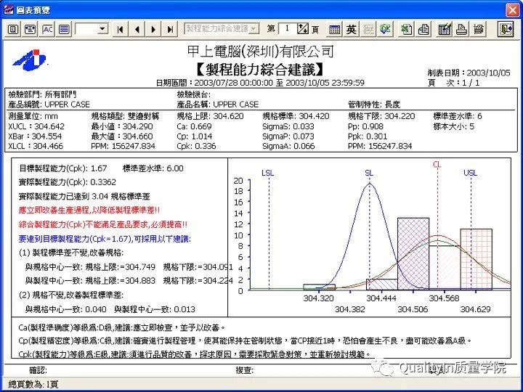Click the page number spinner button
This screenshot has width=523, height=392.
[x=303, y=28]
